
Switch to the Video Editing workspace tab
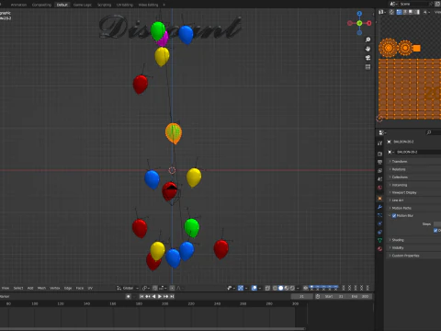click(x=148, y=5)
